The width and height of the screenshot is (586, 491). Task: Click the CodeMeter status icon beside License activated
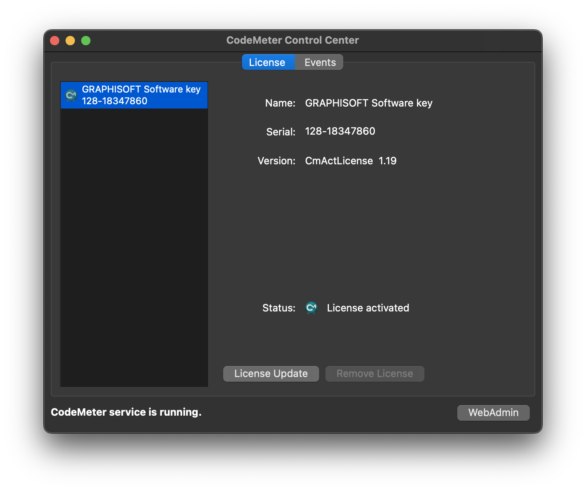pyautogui.click(x=311, y=308)
